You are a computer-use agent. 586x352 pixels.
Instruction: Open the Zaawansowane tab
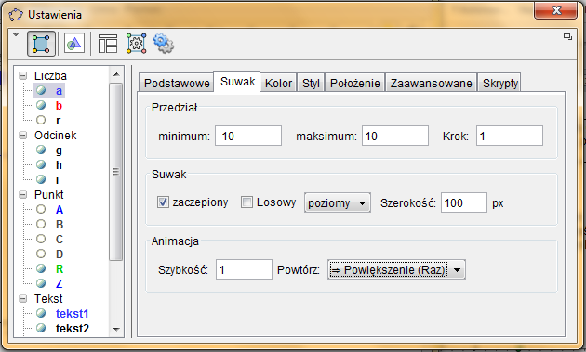(x=432, y=83)
